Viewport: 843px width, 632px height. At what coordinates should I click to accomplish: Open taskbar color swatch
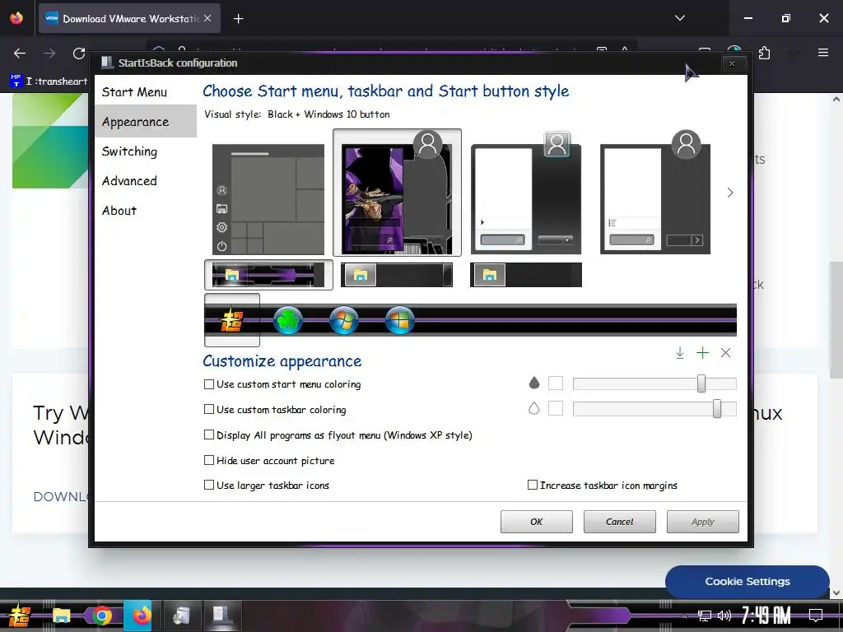(x=556, y=408)
